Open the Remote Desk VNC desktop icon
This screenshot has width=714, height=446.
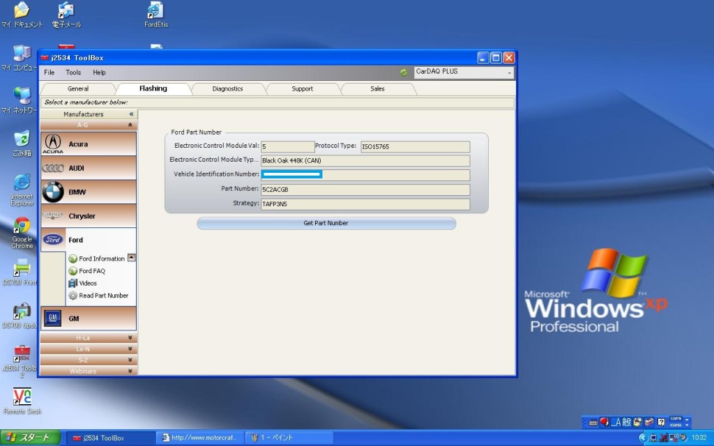coord(22,401)
